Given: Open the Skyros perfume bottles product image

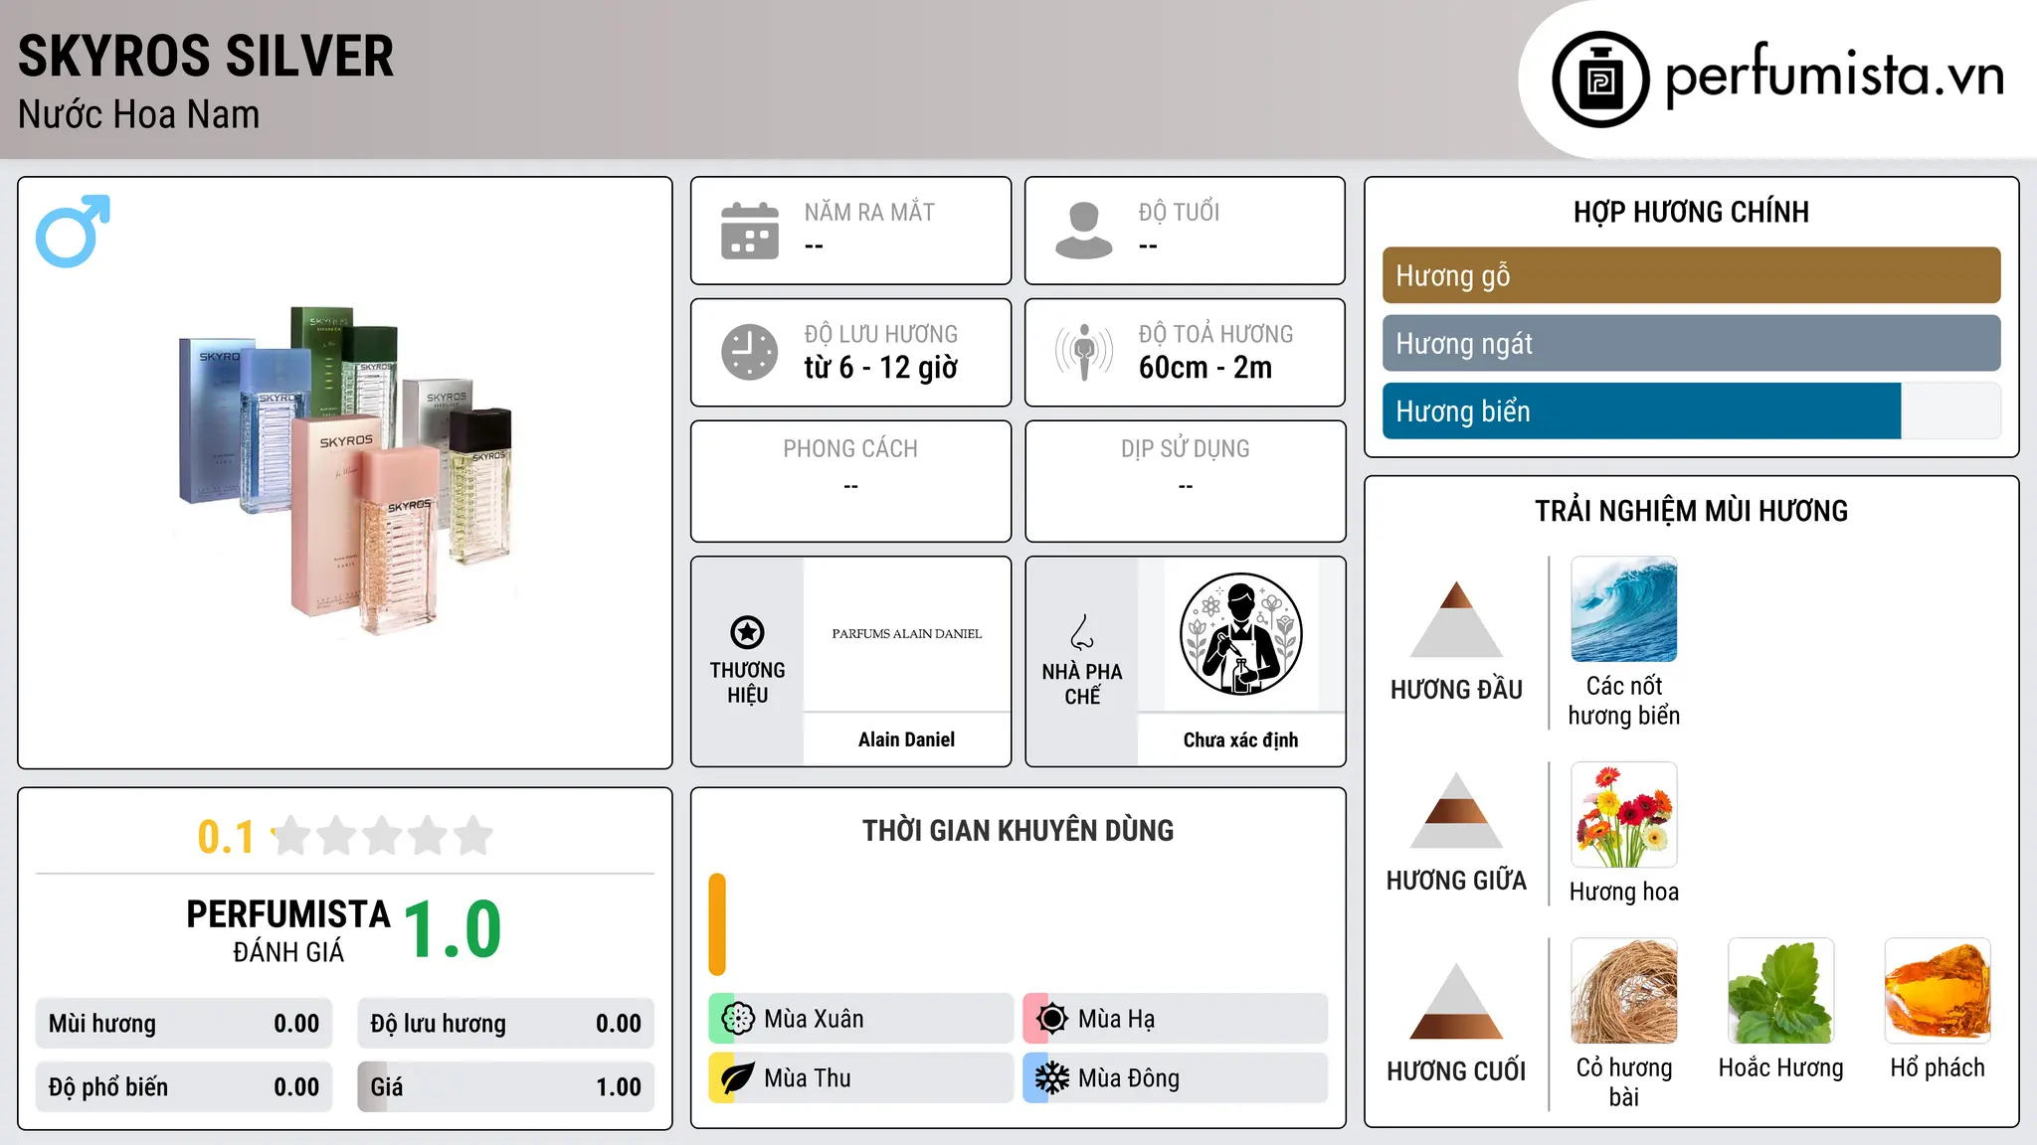Looking at the screenshot, I should tap(345, 471).
